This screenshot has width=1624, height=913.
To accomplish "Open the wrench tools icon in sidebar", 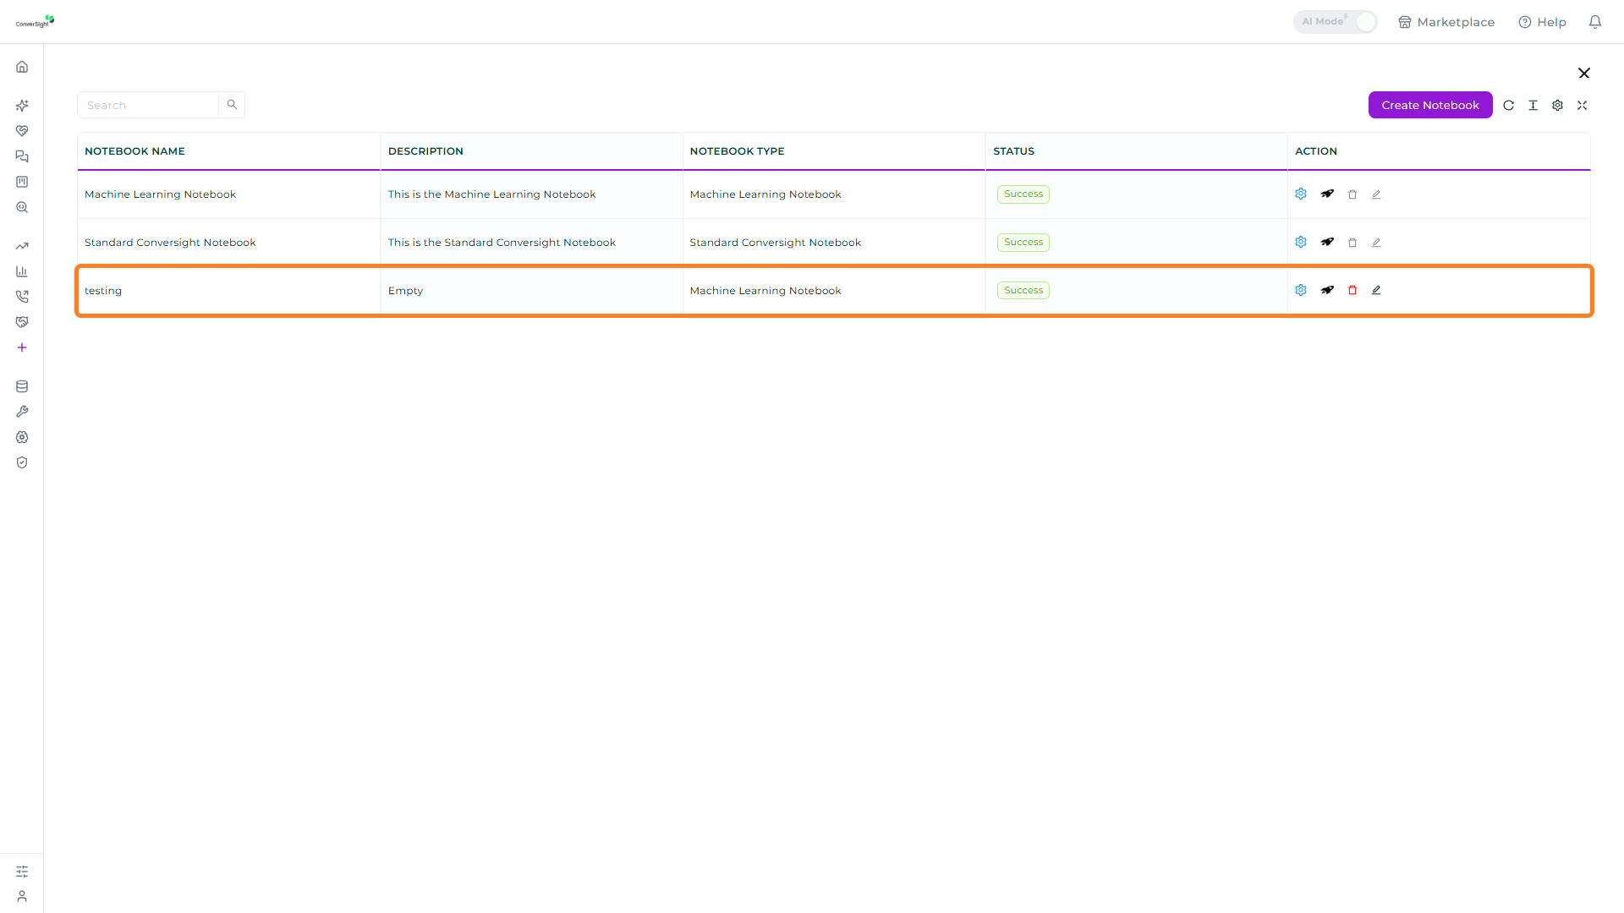I will click(x=22, y=412).
